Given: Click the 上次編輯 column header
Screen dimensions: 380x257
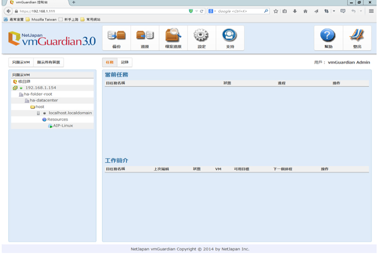Looking at the screenshot, I should click(x=161, y=169).
